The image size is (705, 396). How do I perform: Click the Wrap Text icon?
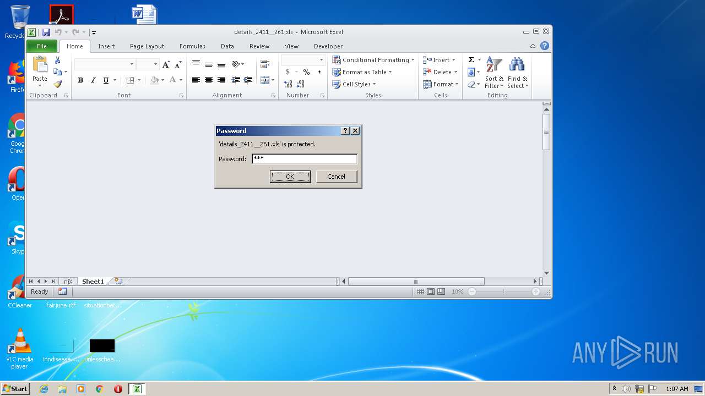coord(265,65)
